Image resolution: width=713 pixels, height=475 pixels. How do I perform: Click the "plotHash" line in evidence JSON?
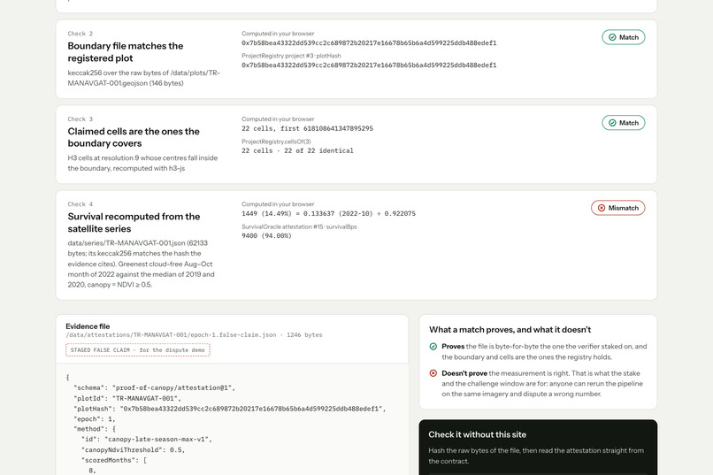click(x=230, y=409)
